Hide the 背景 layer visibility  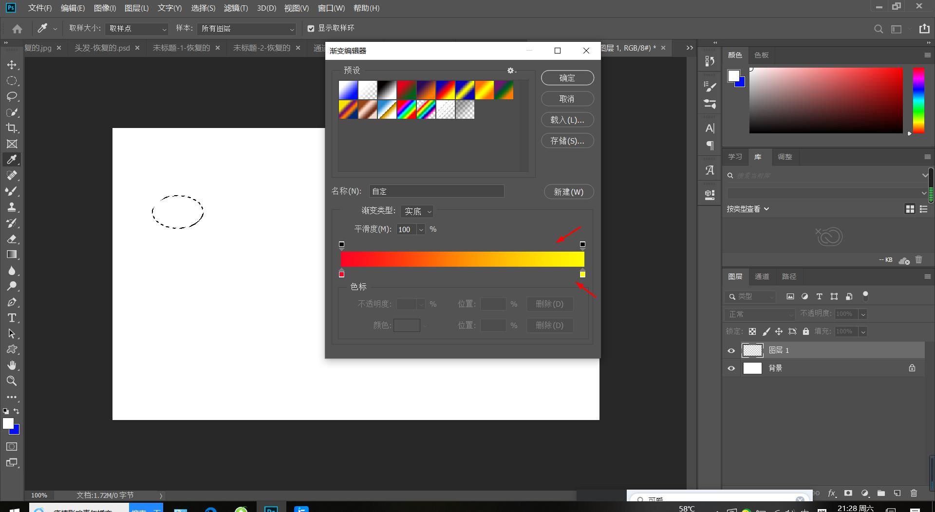731,368
